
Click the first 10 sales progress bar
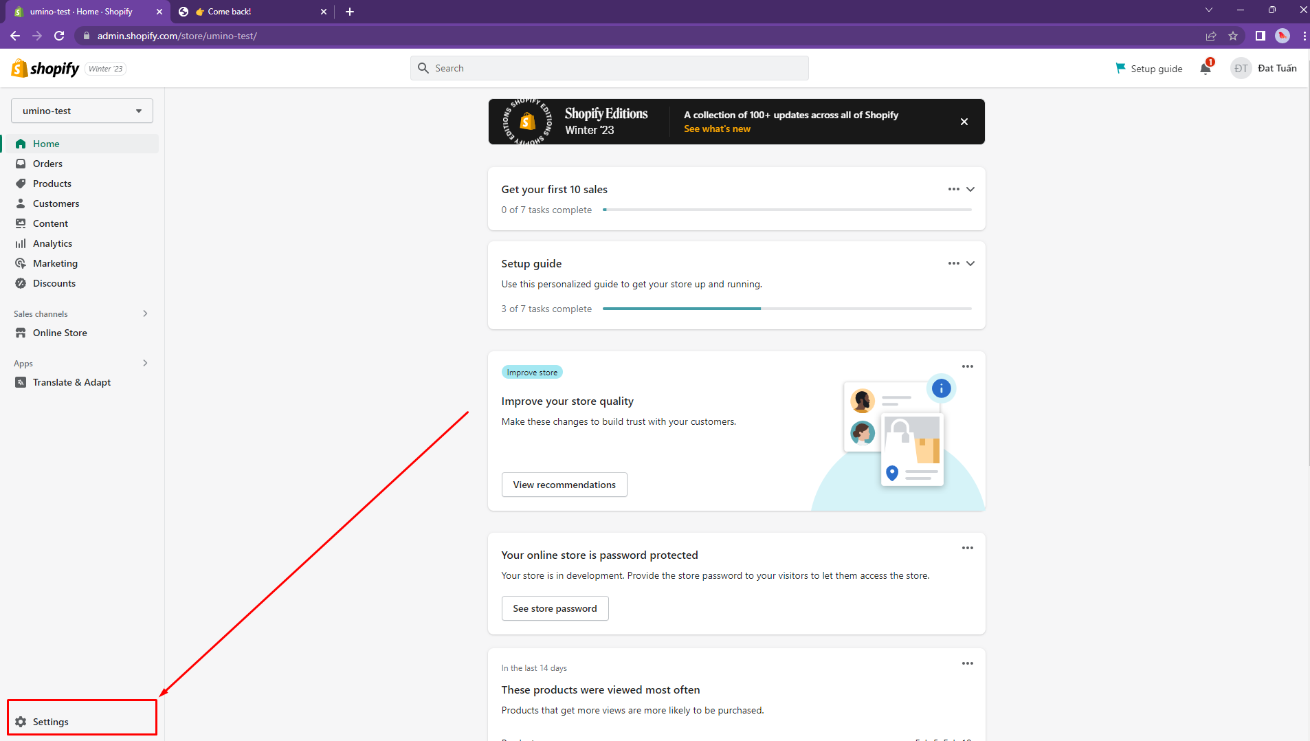click(787, 210)
